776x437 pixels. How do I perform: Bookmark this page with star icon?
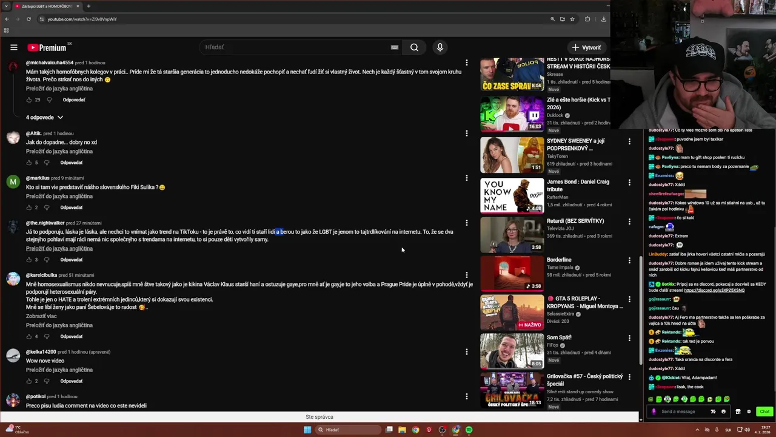572,19
